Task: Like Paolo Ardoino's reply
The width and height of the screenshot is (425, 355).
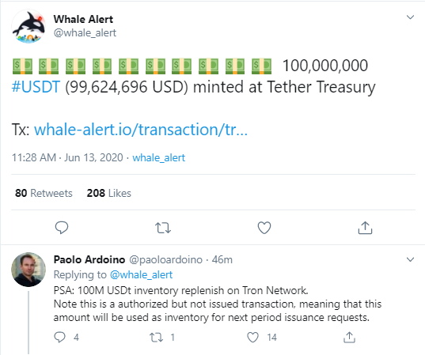Action: pos(252,338)
